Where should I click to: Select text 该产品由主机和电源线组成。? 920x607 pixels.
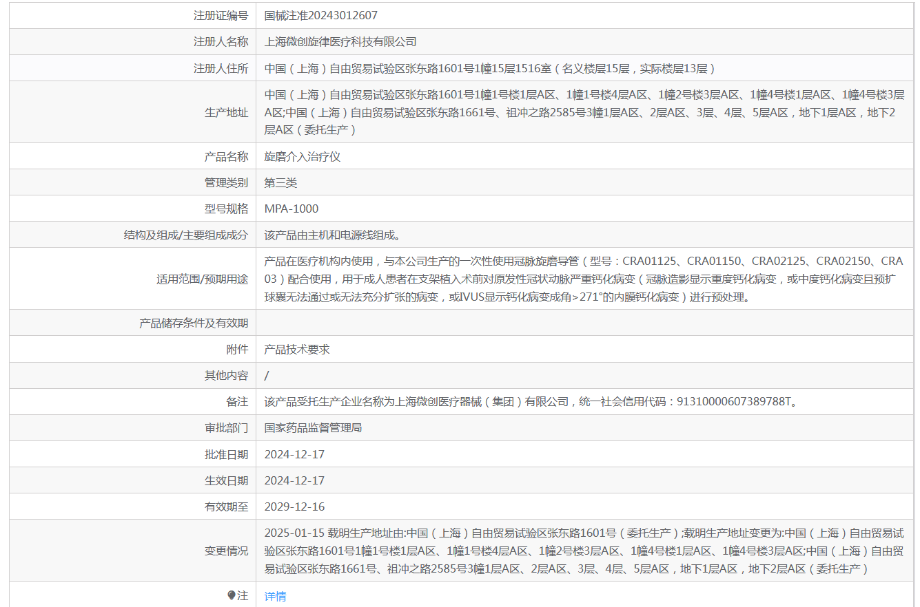(x=332, y=235)
